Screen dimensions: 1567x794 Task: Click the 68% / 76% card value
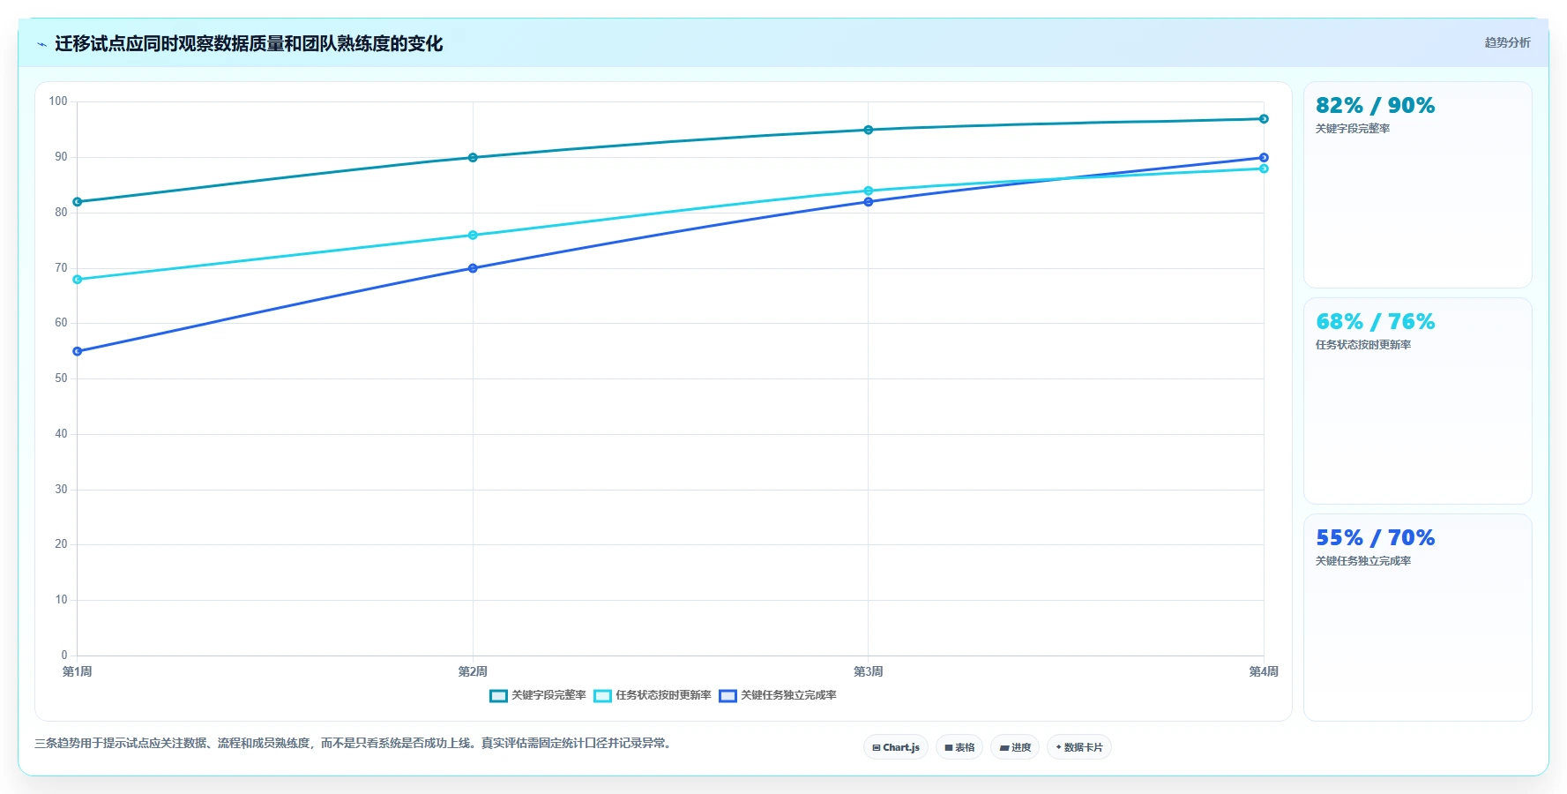coord(1375,322)
